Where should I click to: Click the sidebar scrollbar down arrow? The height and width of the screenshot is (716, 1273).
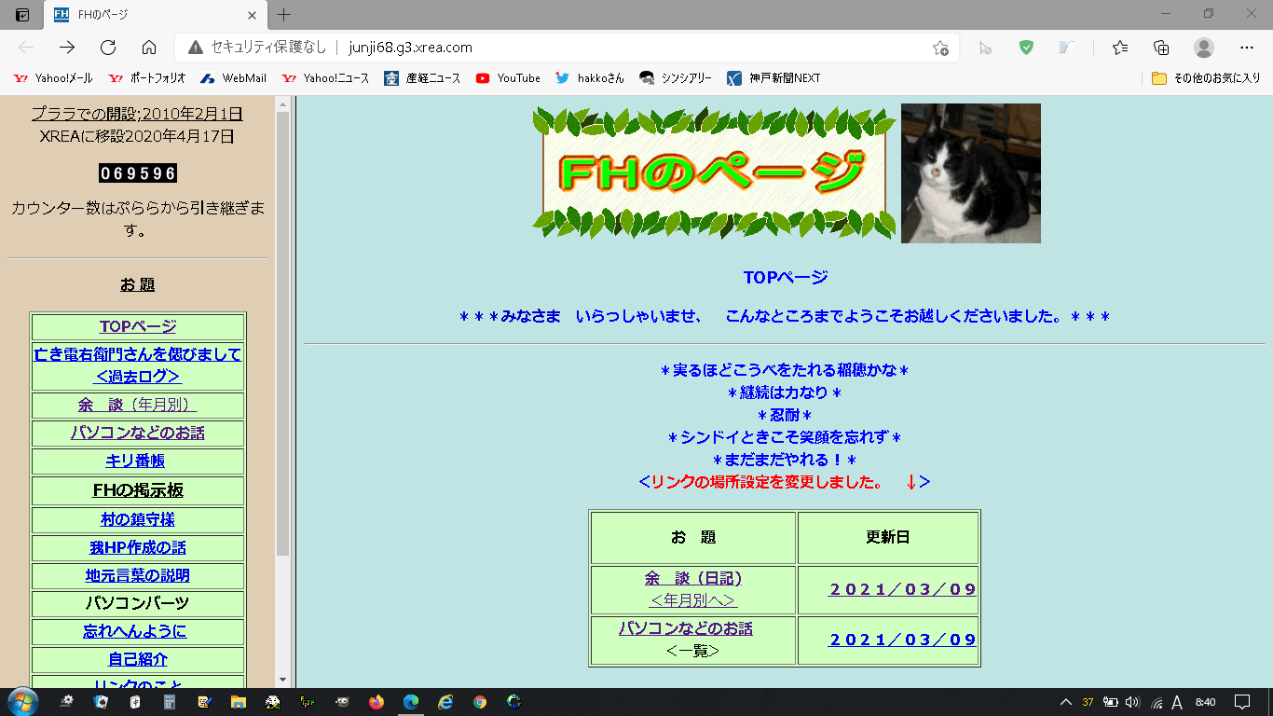coord(283,680)
